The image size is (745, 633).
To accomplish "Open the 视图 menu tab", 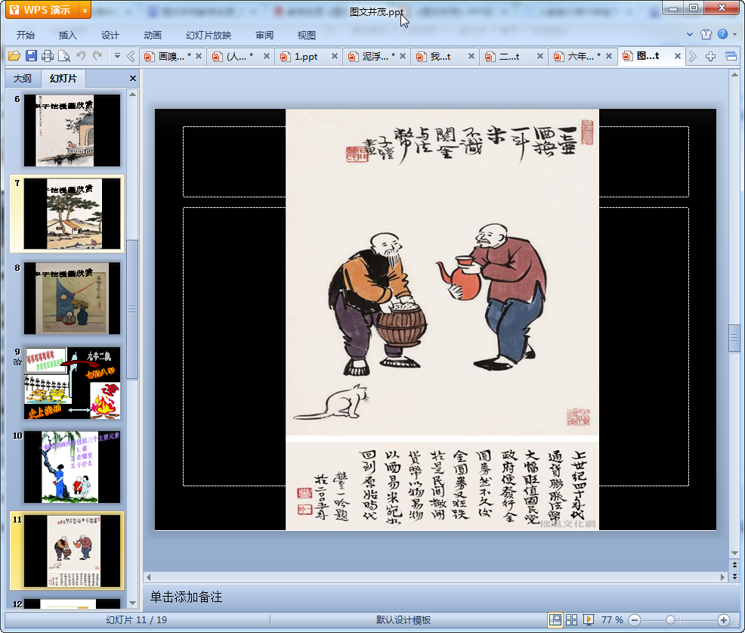I will pos(307,36).
